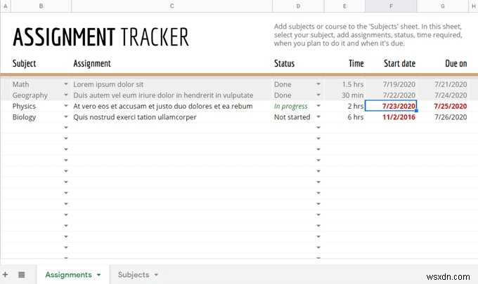The height and width of the screenshot is (284, 478).
Task: Expand the Math subject dropdown
Action: [x=66, y=84]
